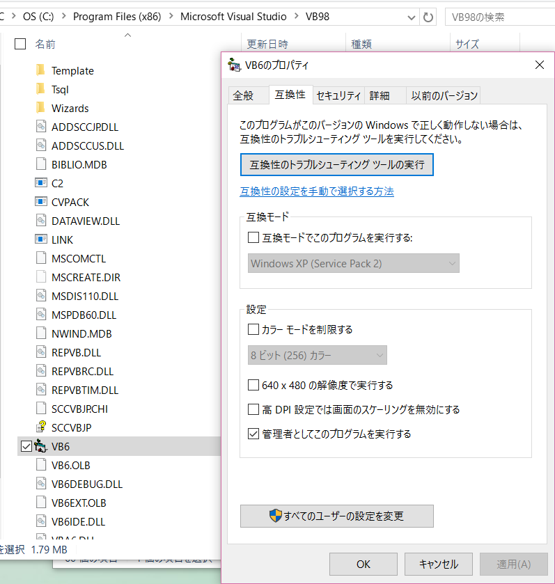
Task: Go to OS (C:) in the breadcrumb
Action: tap(38, 17)
